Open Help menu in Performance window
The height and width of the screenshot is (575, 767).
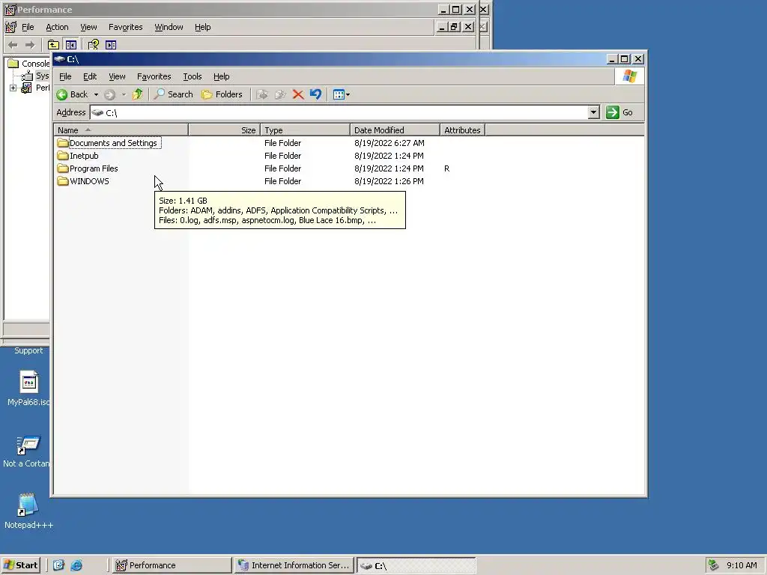tap(202, 27)
